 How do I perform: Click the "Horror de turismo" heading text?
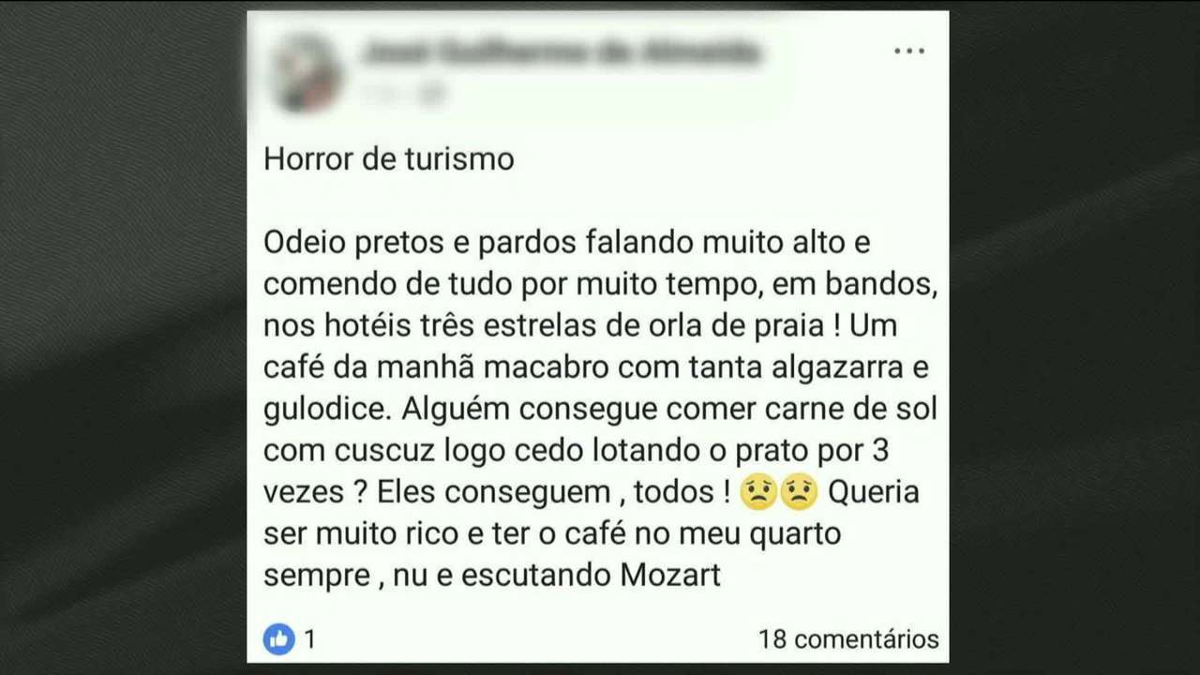(x=389, y=158)
